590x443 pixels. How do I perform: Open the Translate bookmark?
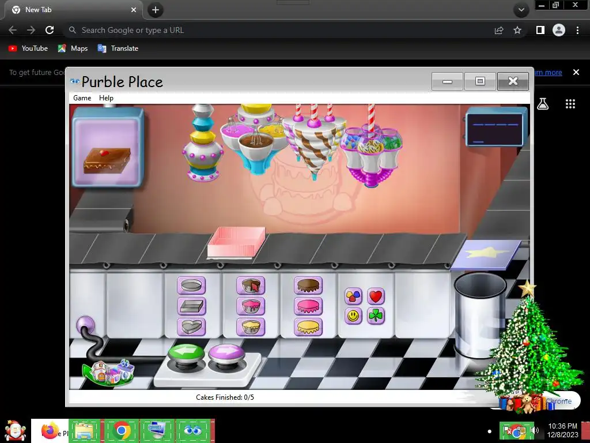(118, 48)
